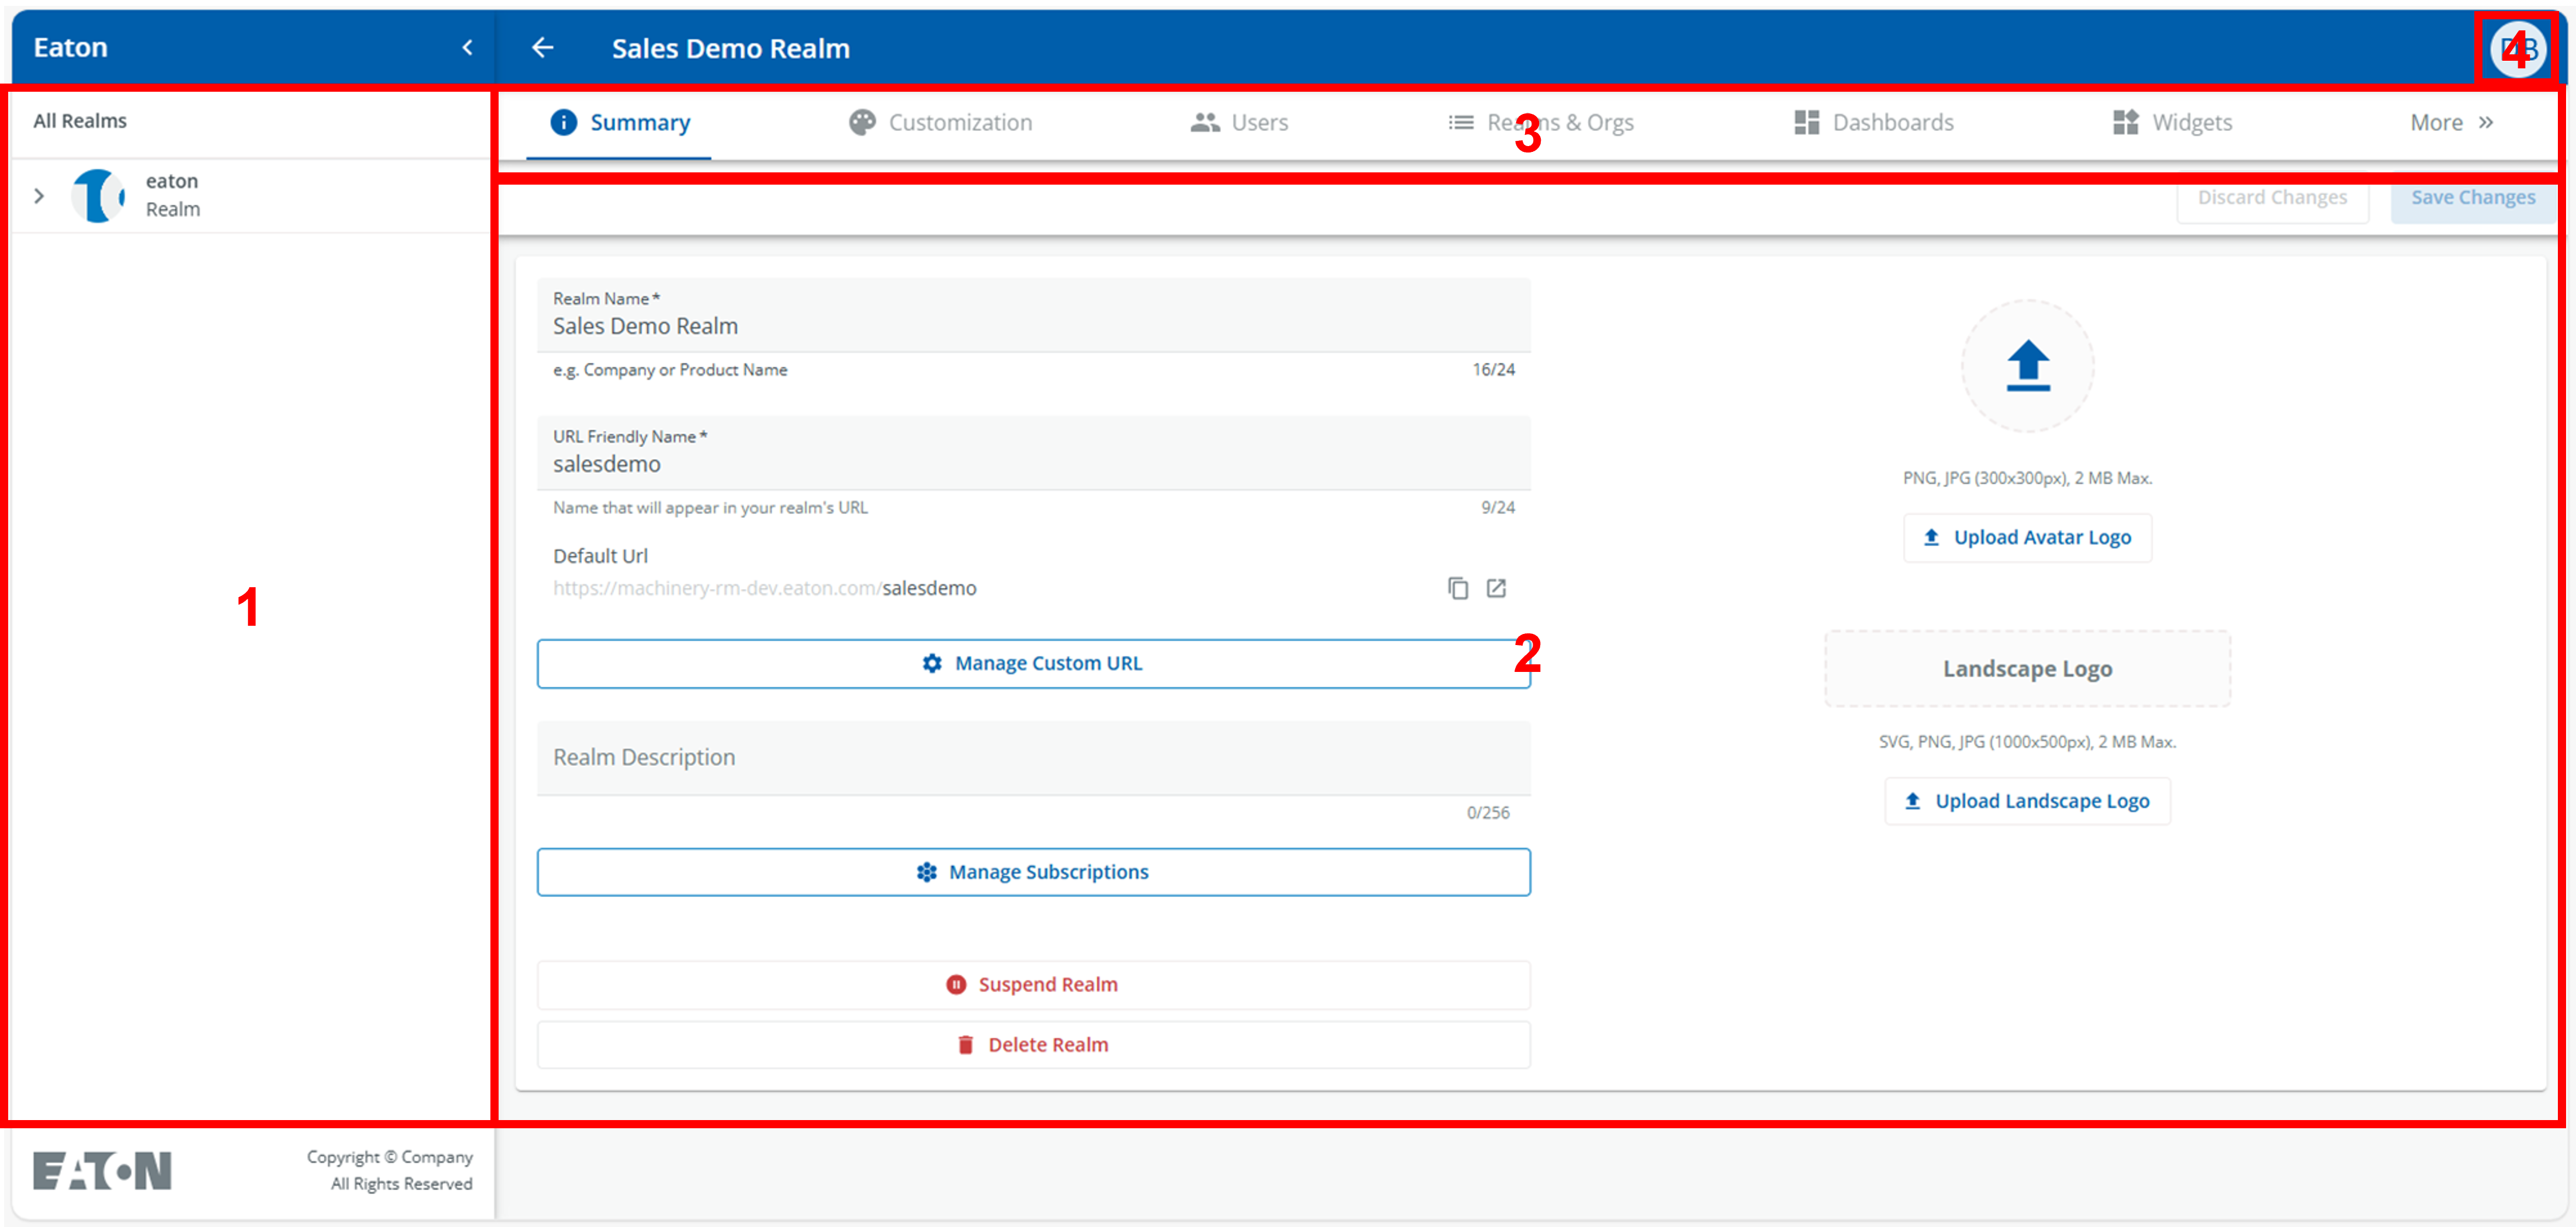The image size is (2576, 1227).
Task: Click the back arrow beside Sales Demo Realm
Action: pyautogui.click(x=543, y=48)
